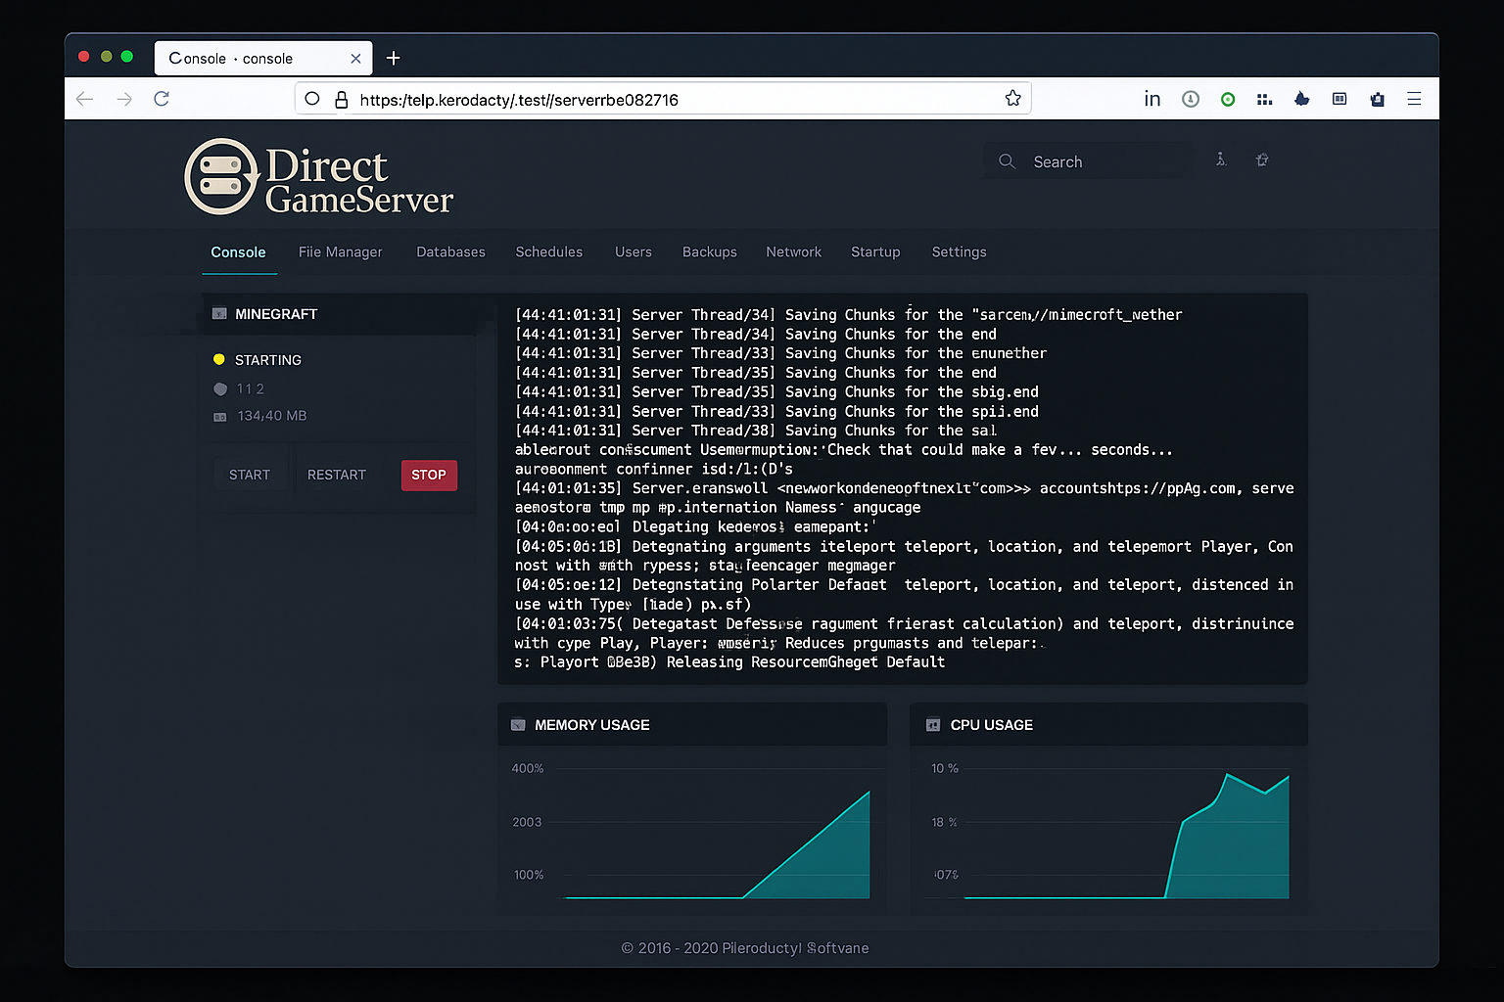Click the 134,40 MB memory value

[x=272, y=416]
